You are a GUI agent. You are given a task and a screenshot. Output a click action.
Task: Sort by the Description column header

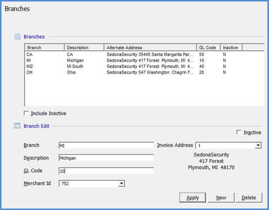[84, 48]
